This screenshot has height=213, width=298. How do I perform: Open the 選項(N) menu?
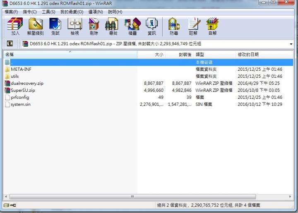click(x=96, y=12)
